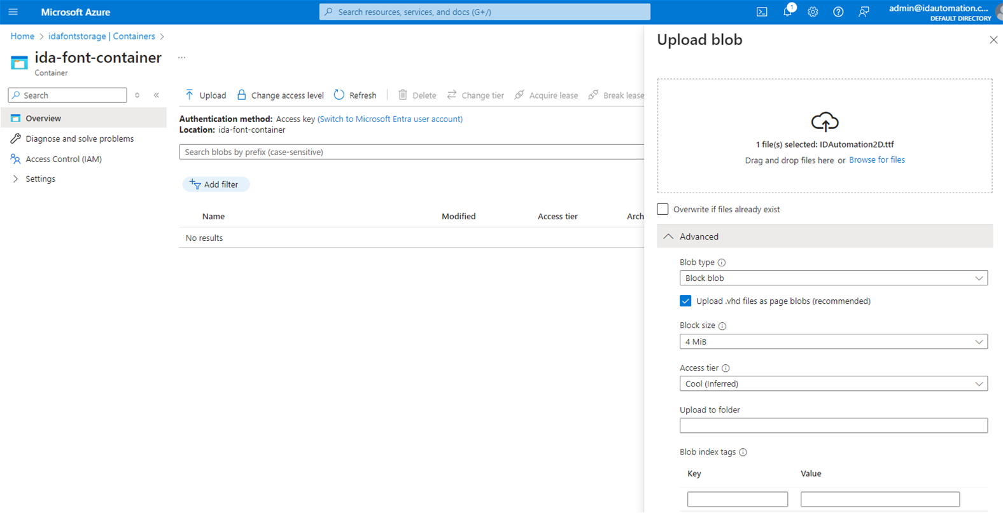1003x513 pixels.
Task: Go to Home breadcrumb
Action: [22, 36]
